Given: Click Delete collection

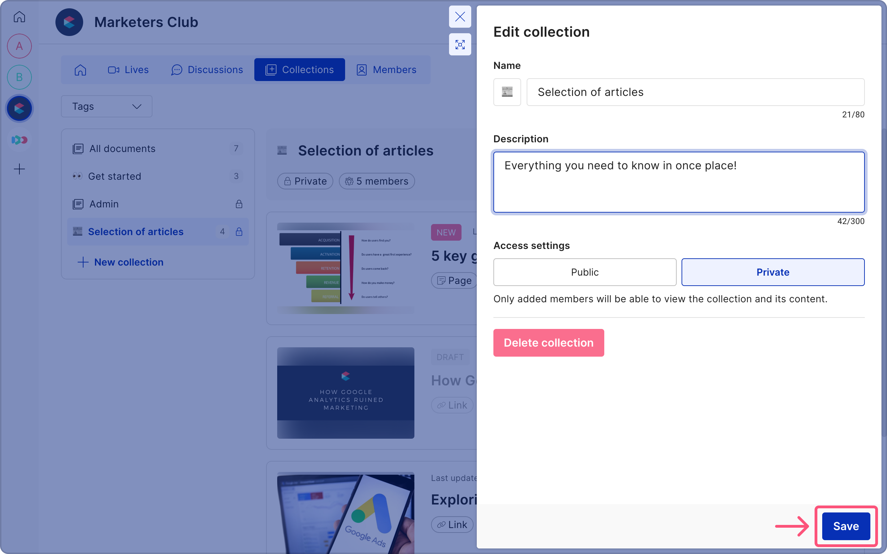Looking at the screenshot, I should coord(548,342).
